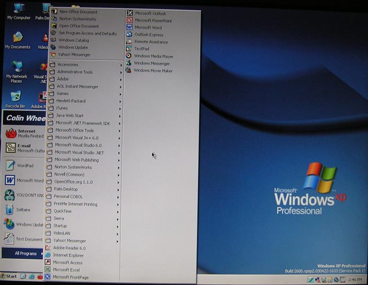Click the New Office Document entry
Viewport: 368px width, 285px height.
coord(75,11)
